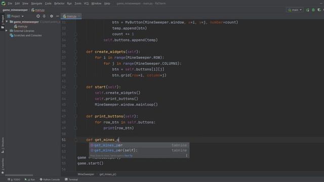Viewport: 324px width, 182px height.
Task: Close the main.py editor tab
Action: [x=79, y=16]
